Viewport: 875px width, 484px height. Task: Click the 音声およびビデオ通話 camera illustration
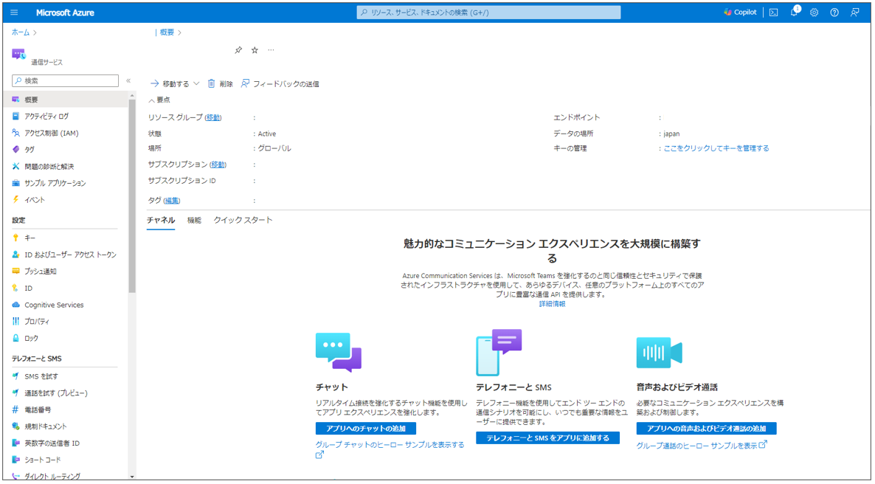tap(659, 353)
